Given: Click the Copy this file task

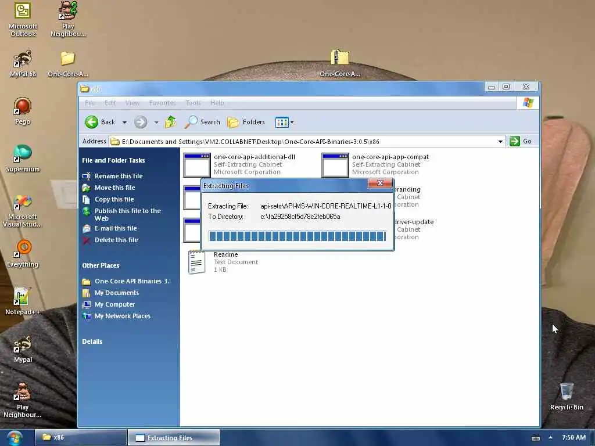Looking at the screenshot, I should [x=114, y=200].
